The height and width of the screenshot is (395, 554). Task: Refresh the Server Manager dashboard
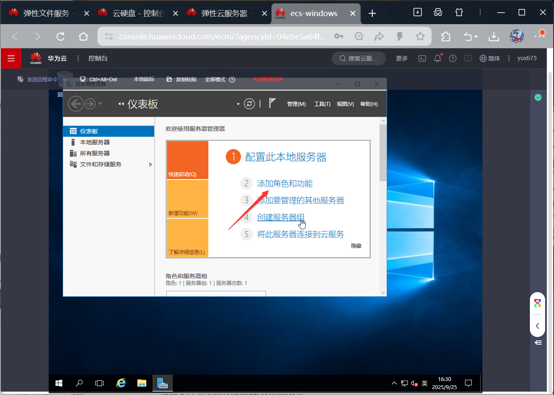249,104
